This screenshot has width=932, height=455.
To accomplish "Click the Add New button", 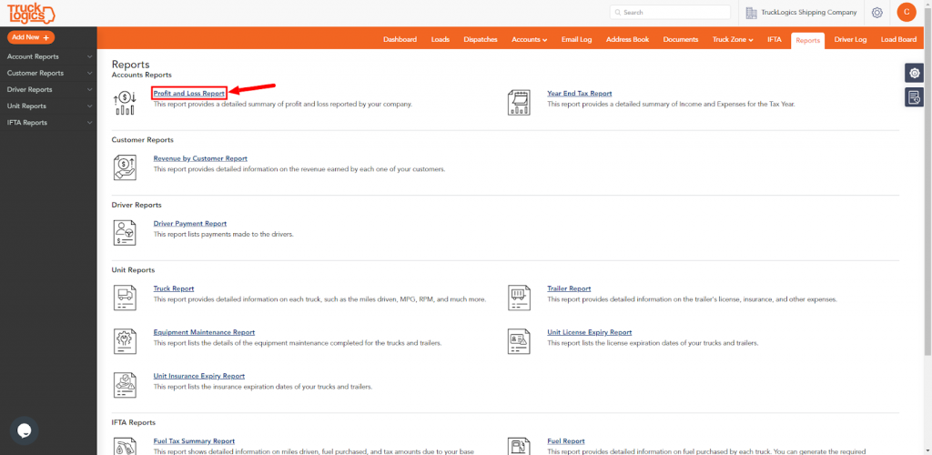I will pos(31,36).
